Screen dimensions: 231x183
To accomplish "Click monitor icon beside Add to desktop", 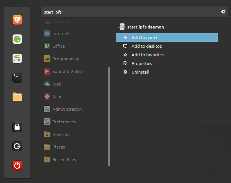I will 125,46.
